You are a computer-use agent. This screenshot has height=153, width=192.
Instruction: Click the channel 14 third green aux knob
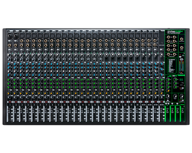88,87
